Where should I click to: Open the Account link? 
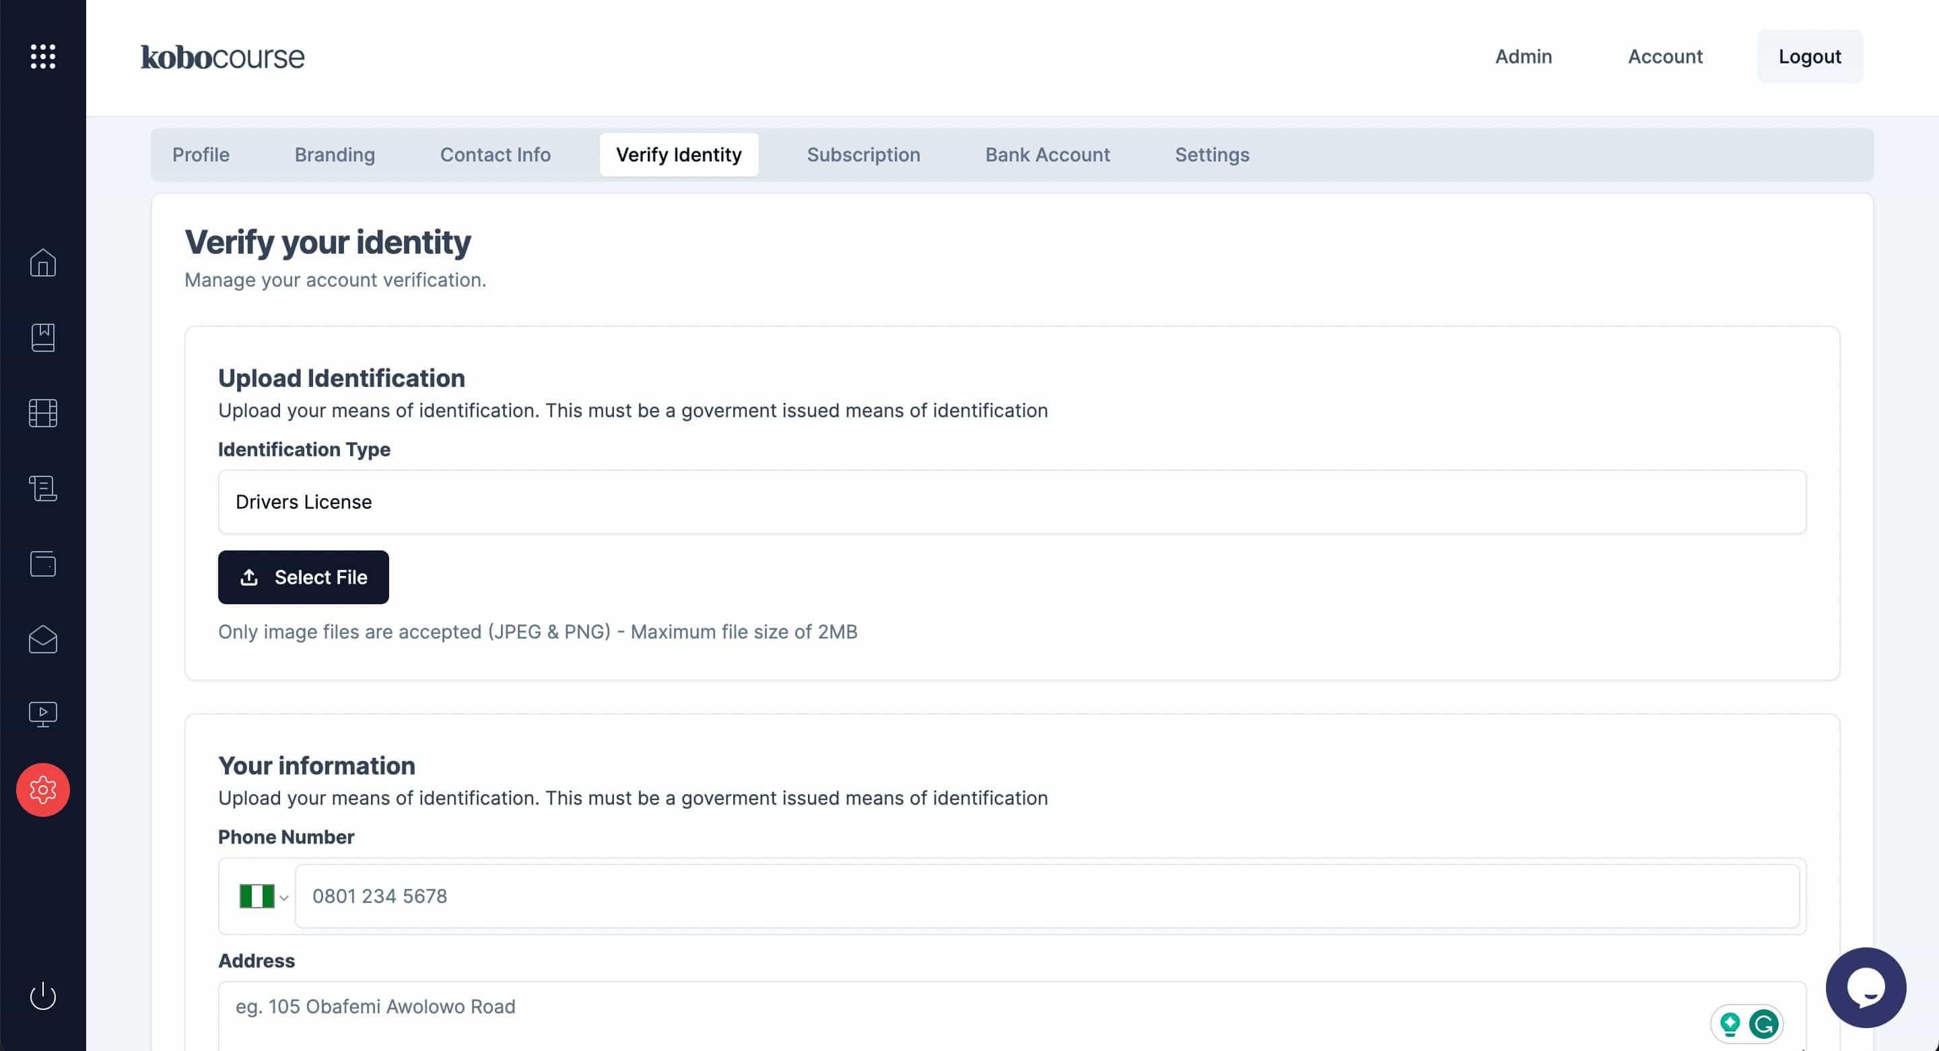(x=1665, y=57)
